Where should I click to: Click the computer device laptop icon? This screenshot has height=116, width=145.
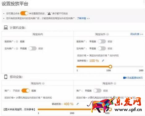click(x=6, y=28)
